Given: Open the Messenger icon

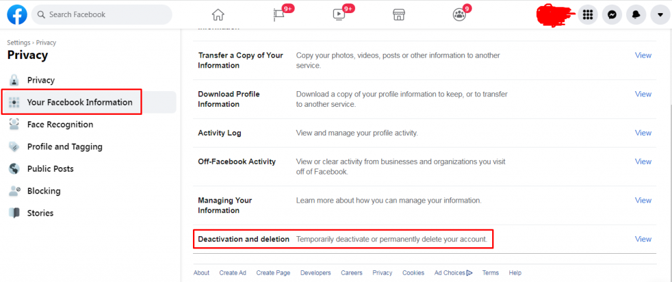Looking at the screenshot, I should 612,14.
